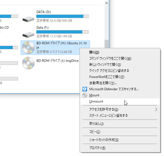Choose 自動再生を開く(Y)...
Viewport: 164px width, 156px height.
point(120,83)
